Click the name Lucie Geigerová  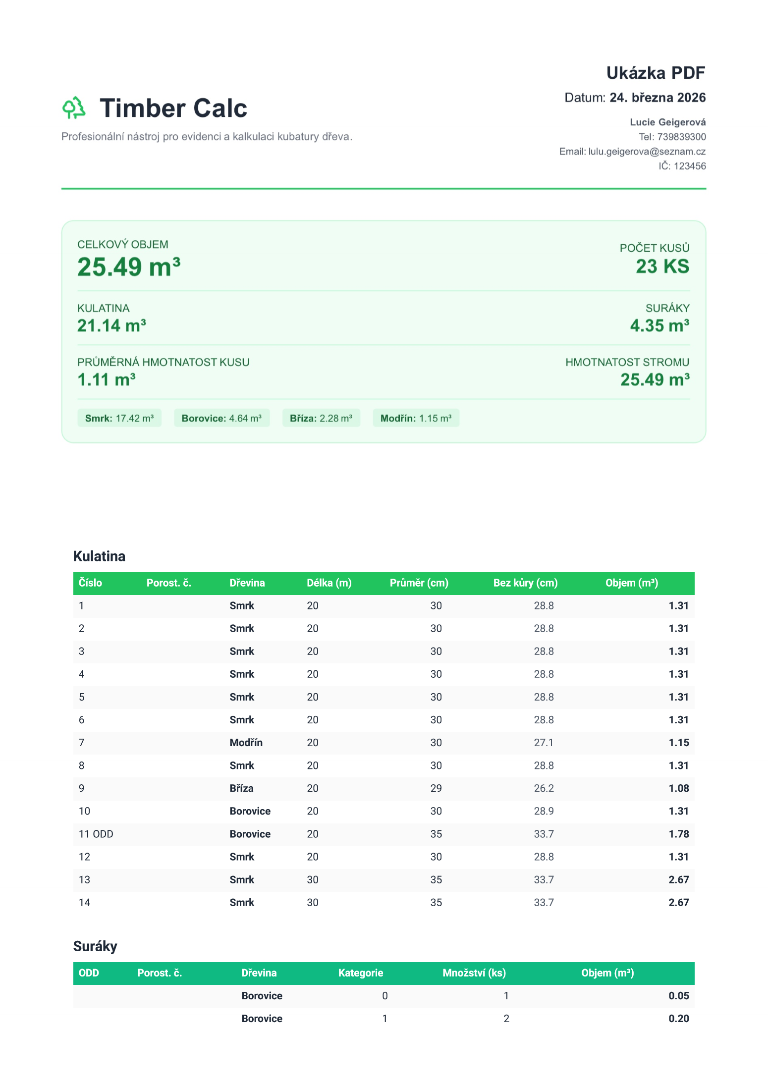click(668, 122)
